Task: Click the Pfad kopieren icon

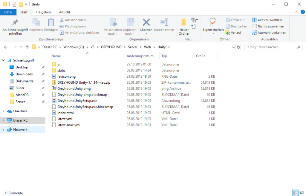Action: click(62, 26)
